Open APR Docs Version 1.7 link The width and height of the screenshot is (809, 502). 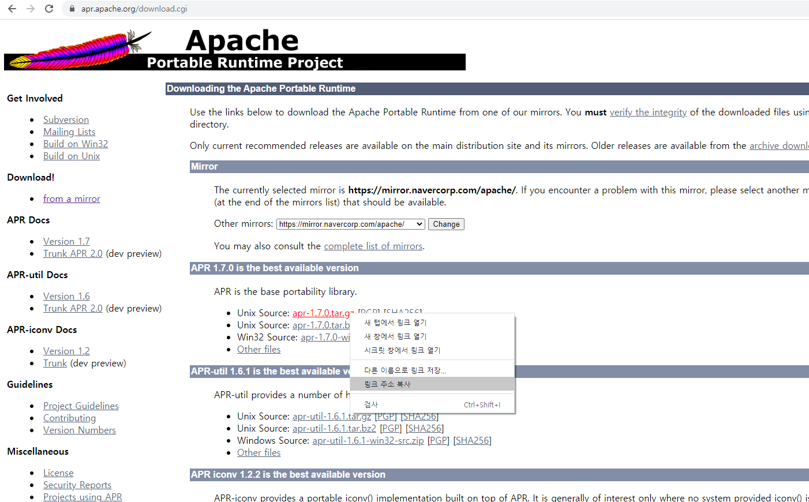(66, 241)
